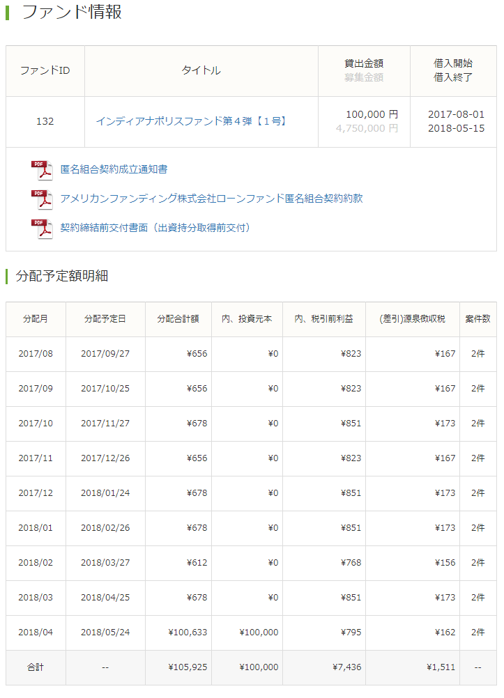
Task: Select the ファンドID column header
Action: tap(45, 70)
